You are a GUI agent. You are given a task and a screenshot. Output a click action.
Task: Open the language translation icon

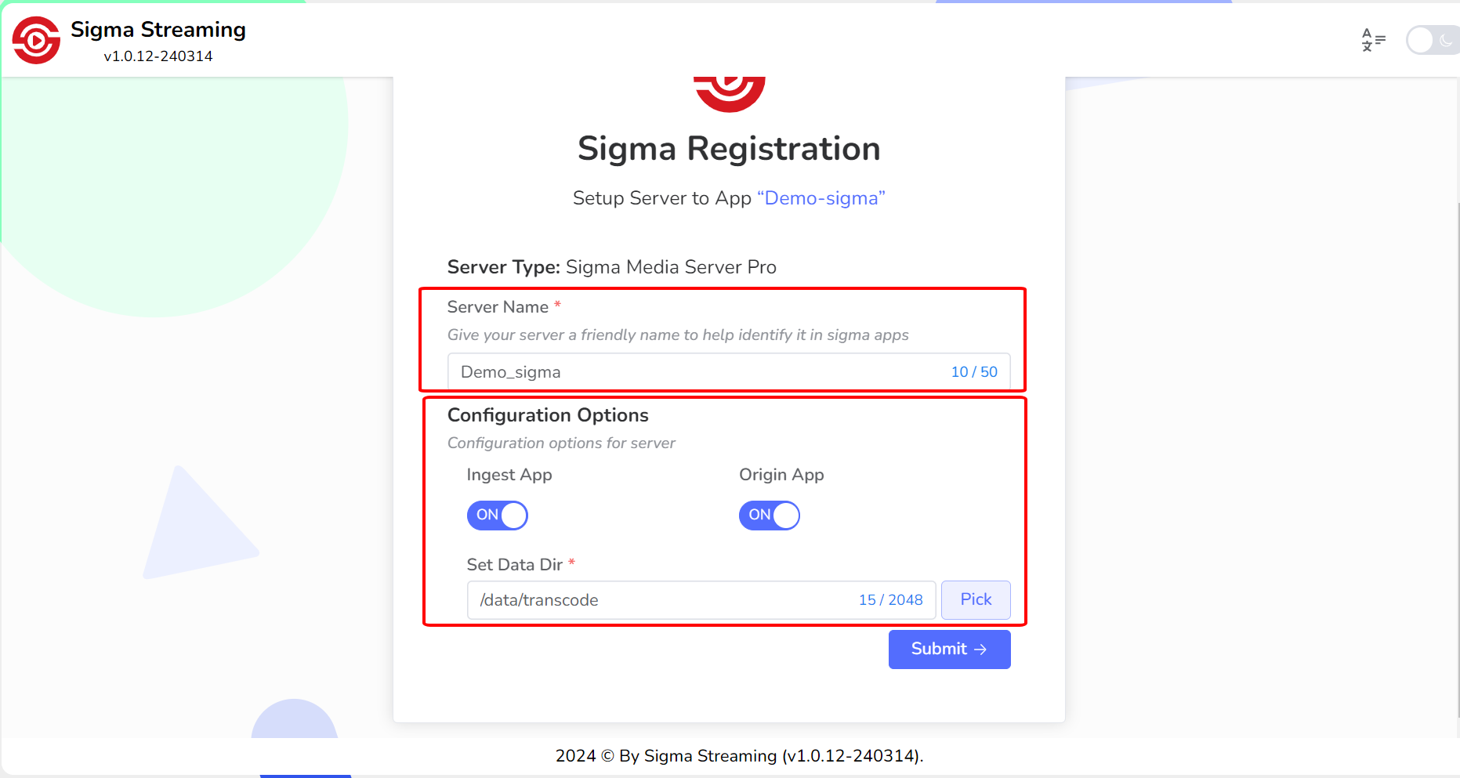(x=1373, y=40)
